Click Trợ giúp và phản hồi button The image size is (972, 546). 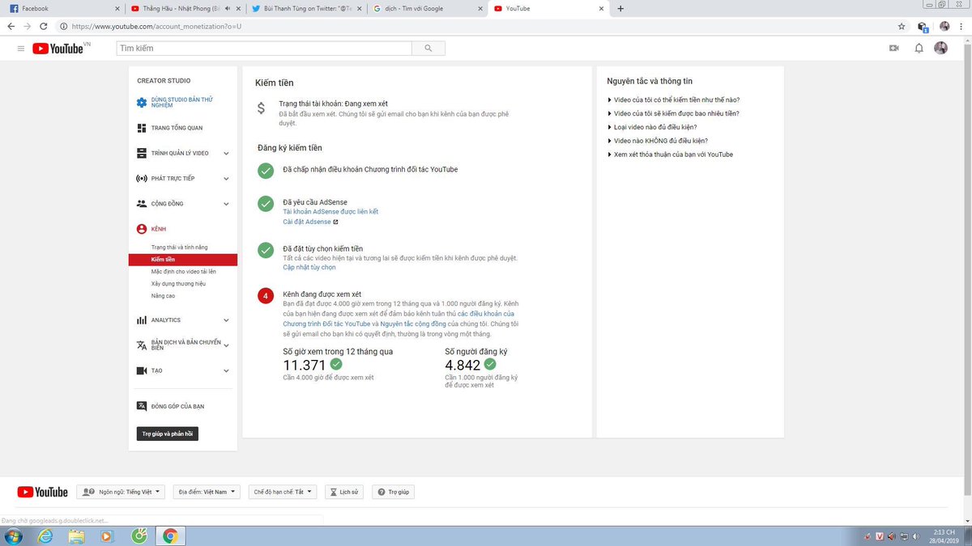coord(168,434)
